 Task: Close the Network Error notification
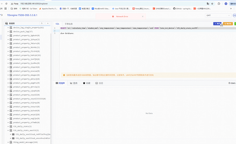(x=113, y=16)
